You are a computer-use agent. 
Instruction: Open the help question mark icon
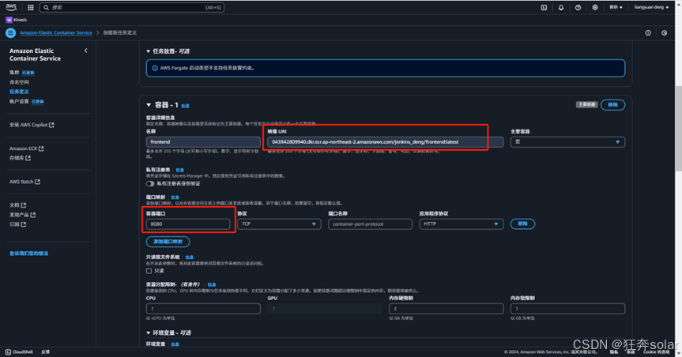tap(578, 7)
